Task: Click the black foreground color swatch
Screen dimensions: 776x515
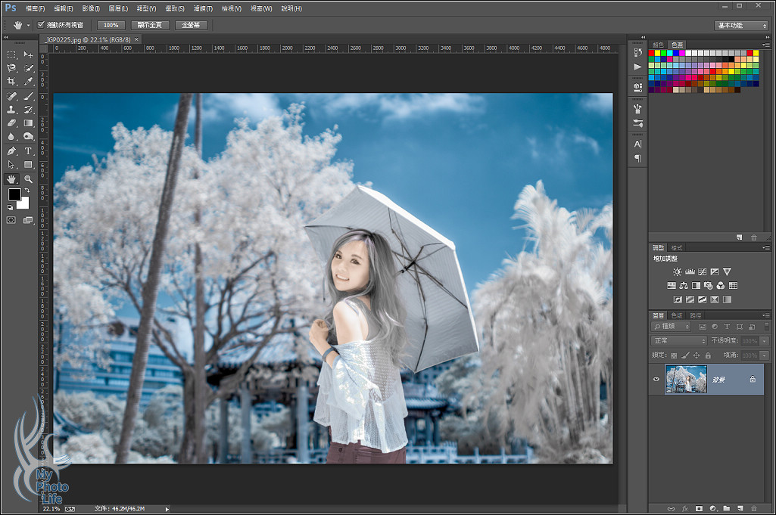Action: [x=14, y=194]
